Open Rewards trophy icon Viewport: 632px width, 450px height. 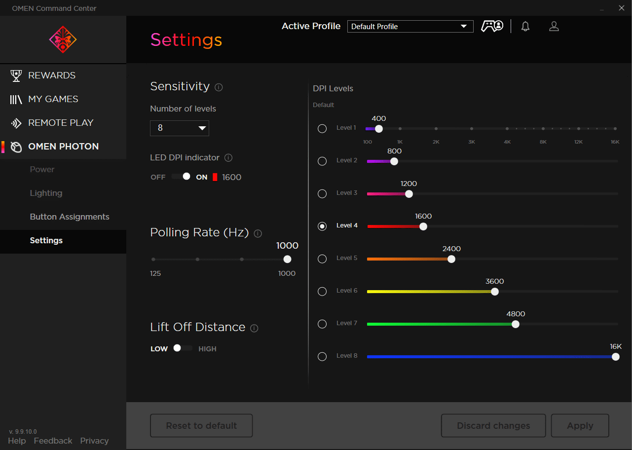pos(16,75)
